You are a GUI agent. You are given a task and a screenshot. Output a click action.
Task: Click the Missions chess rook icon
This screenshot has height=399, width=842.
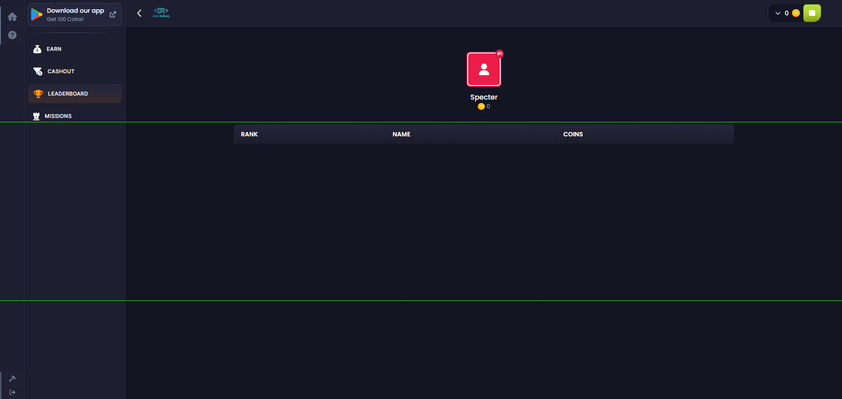pyautogui.click(x=36, y=116)
